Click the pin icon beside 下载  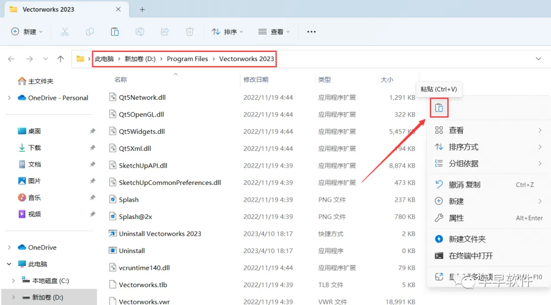pyautogui.click(x=92, y=148)
